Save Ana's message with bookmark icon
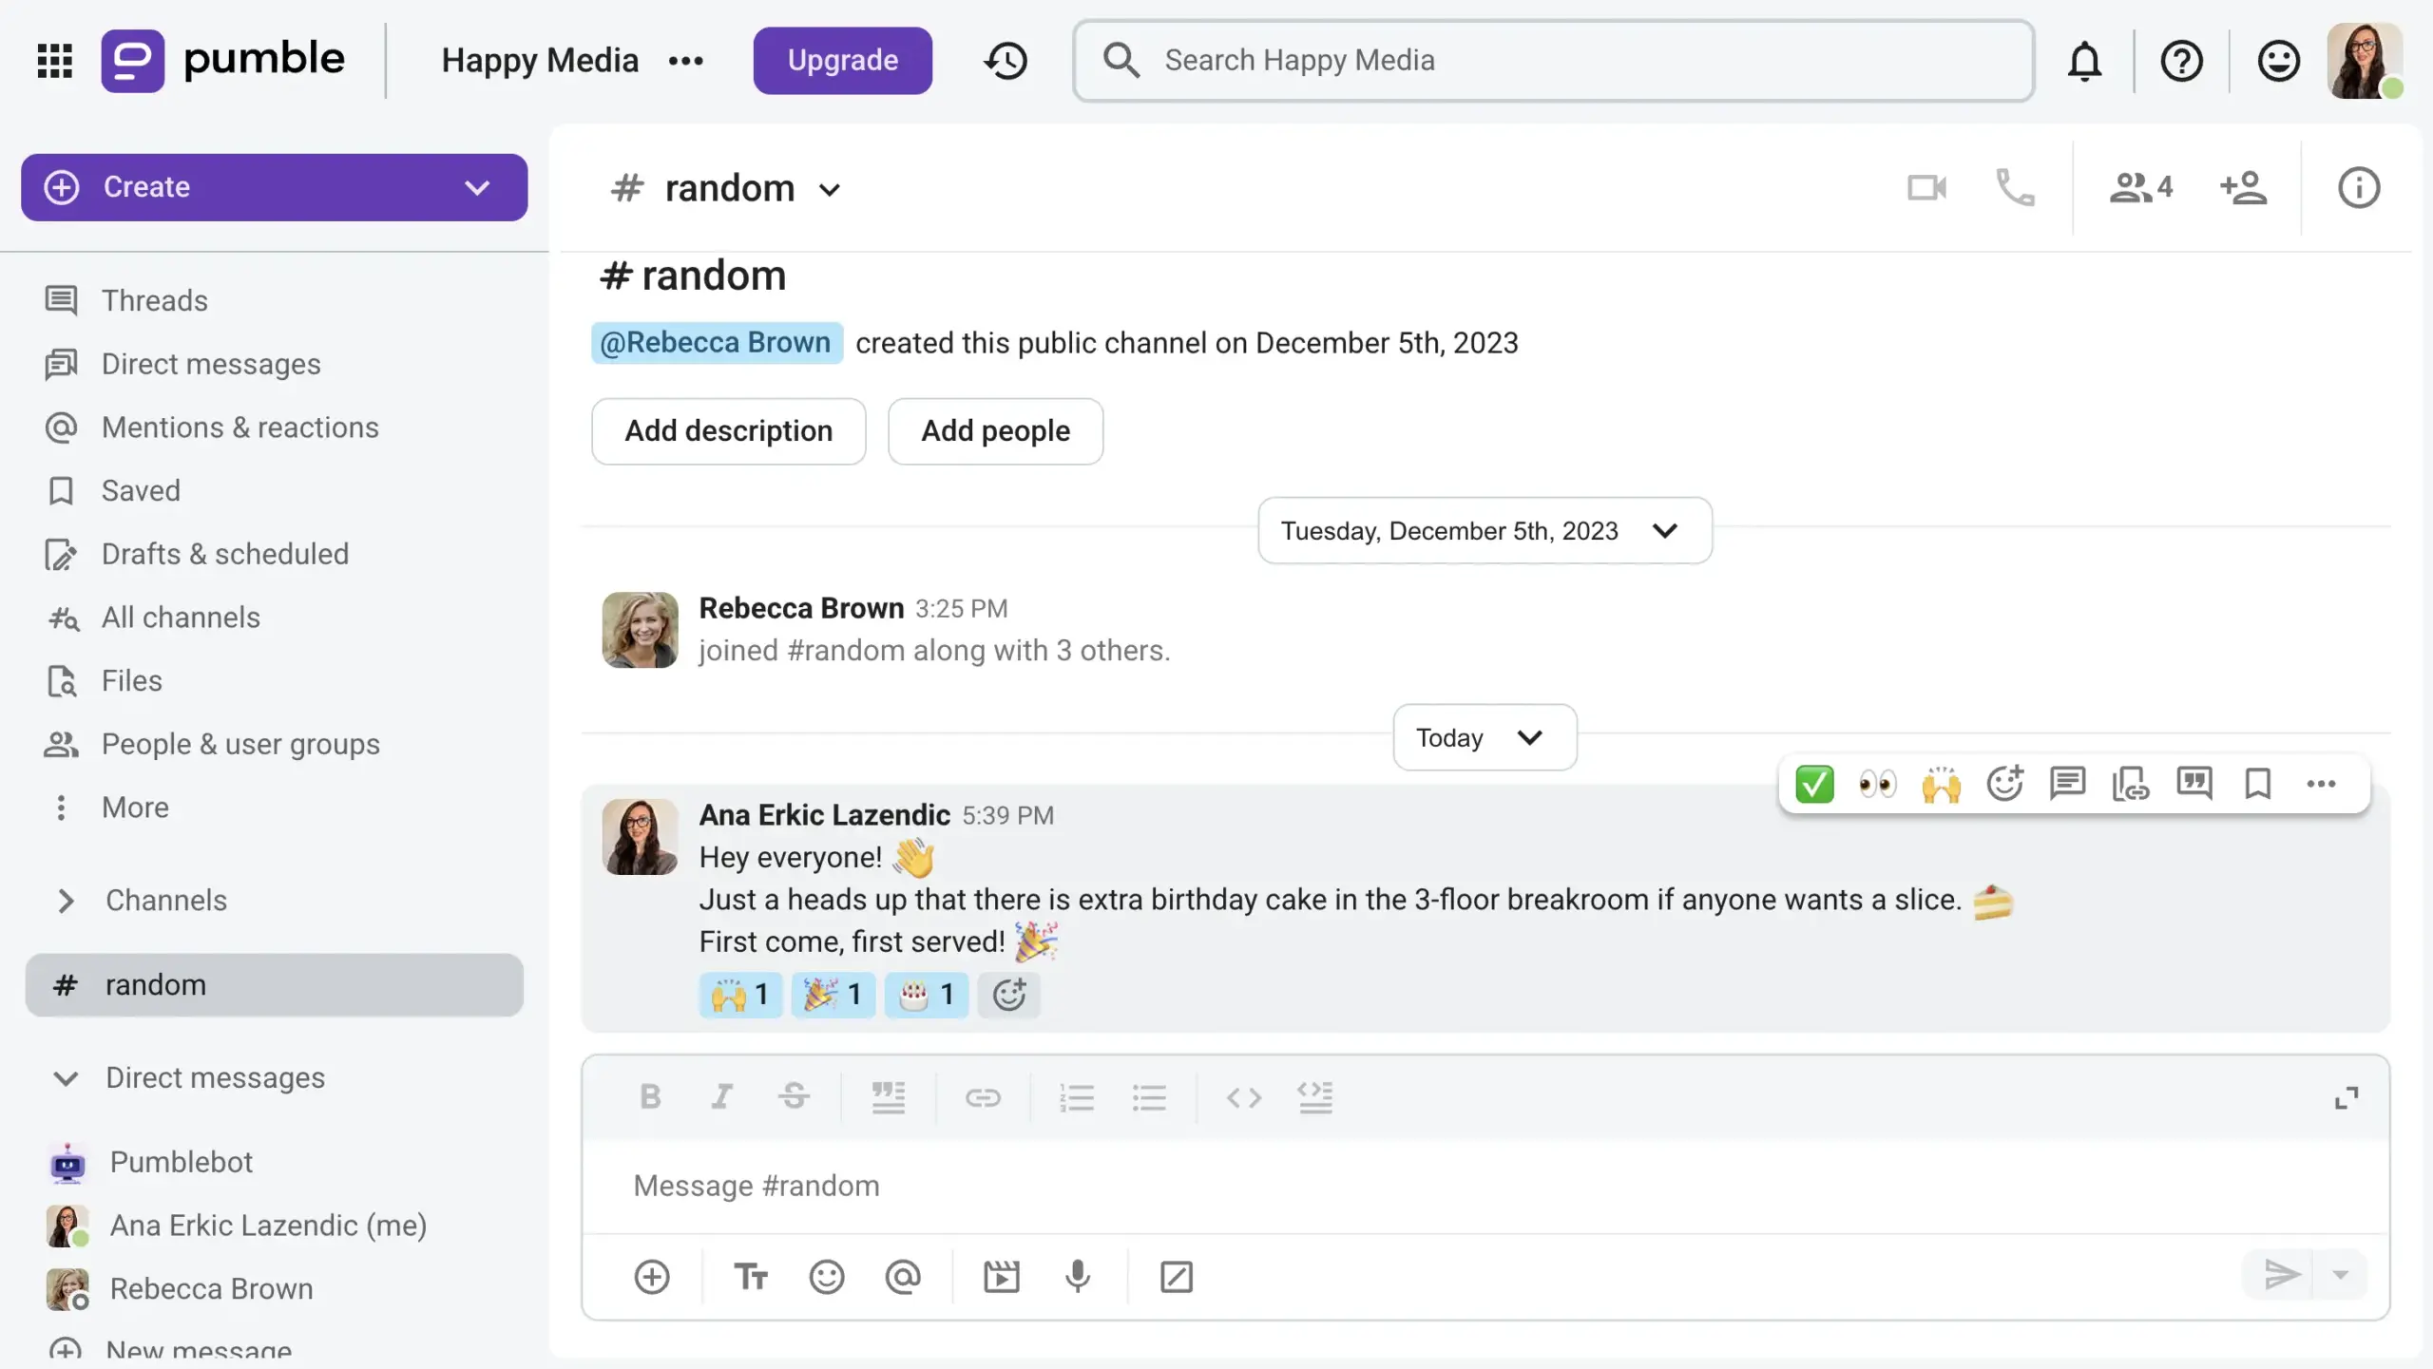Image resolution: width=2433 pixels, height=1369 pixels. point(2257,784)
